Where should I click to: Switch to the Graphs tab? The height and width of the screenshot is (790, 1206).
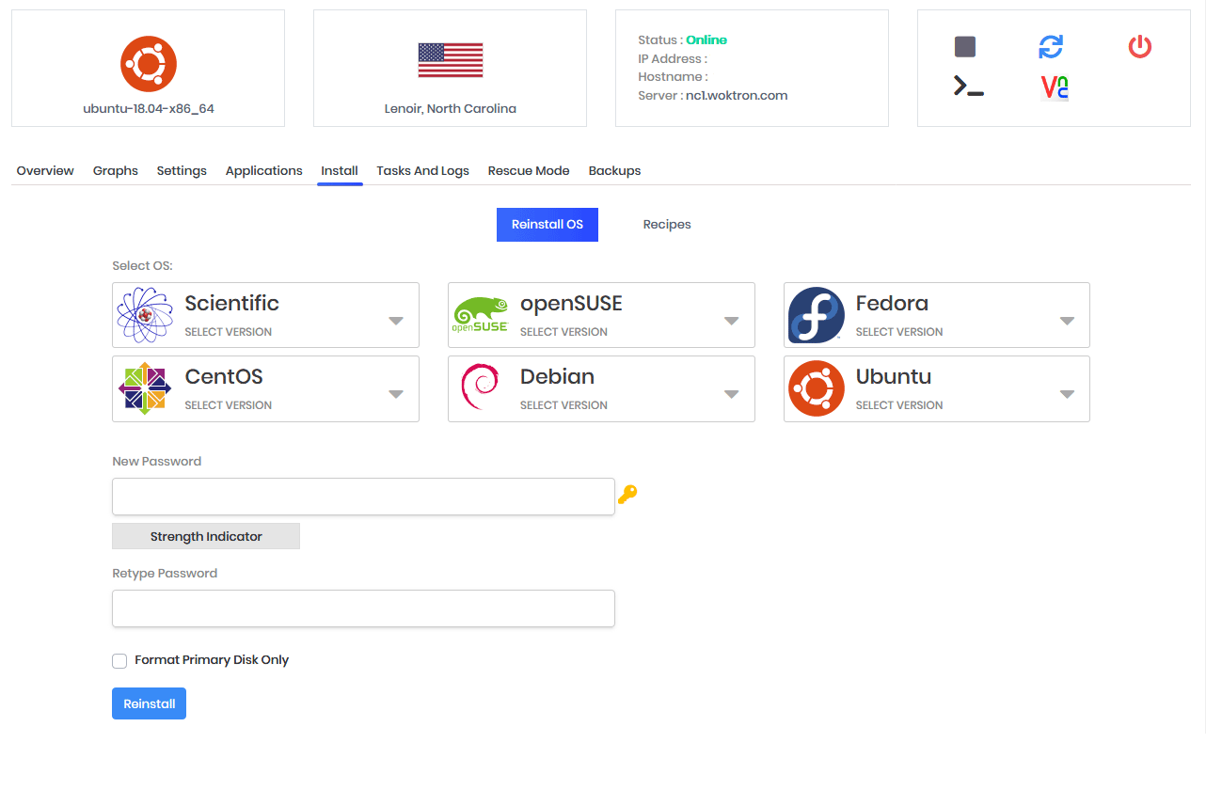(x=116, y=171)
